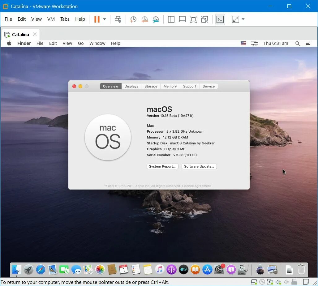Screen dimensions: 318x286
Task: Toggle the VMware library sidebar panel
Action: pyautogui.click(x=171, y=19)
